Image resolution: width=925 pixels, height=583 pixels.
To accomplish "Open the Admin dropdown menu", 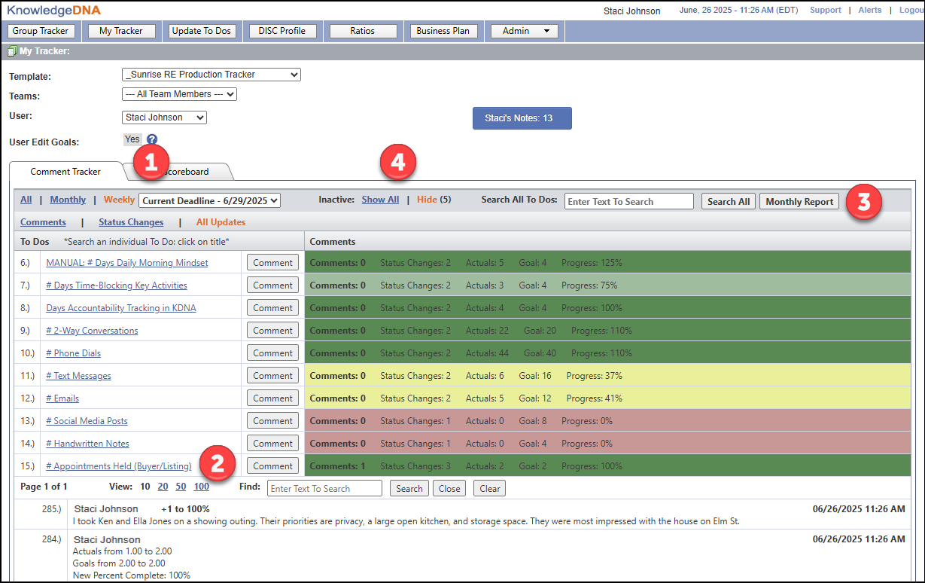I will click(524, 31).
